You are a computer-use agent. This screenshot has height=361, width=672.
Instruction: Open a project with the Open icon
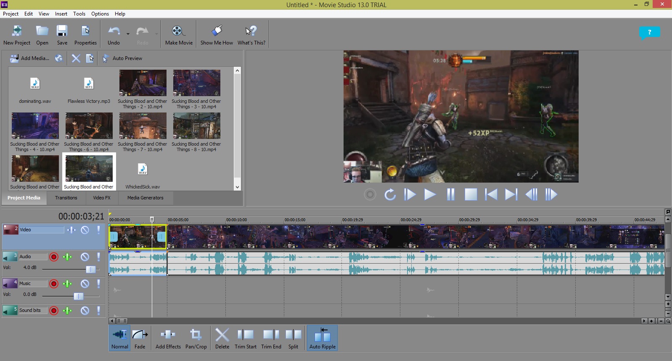pyautogui.click(x=42, y=34)
